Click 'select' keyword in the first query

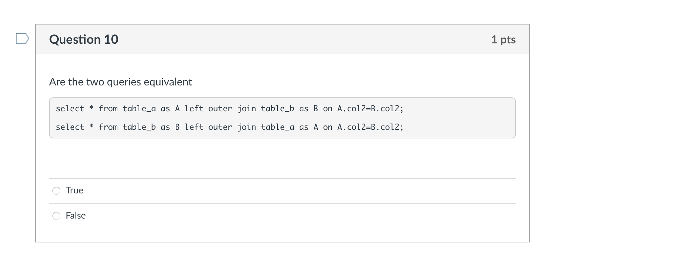tap(70, 109)
